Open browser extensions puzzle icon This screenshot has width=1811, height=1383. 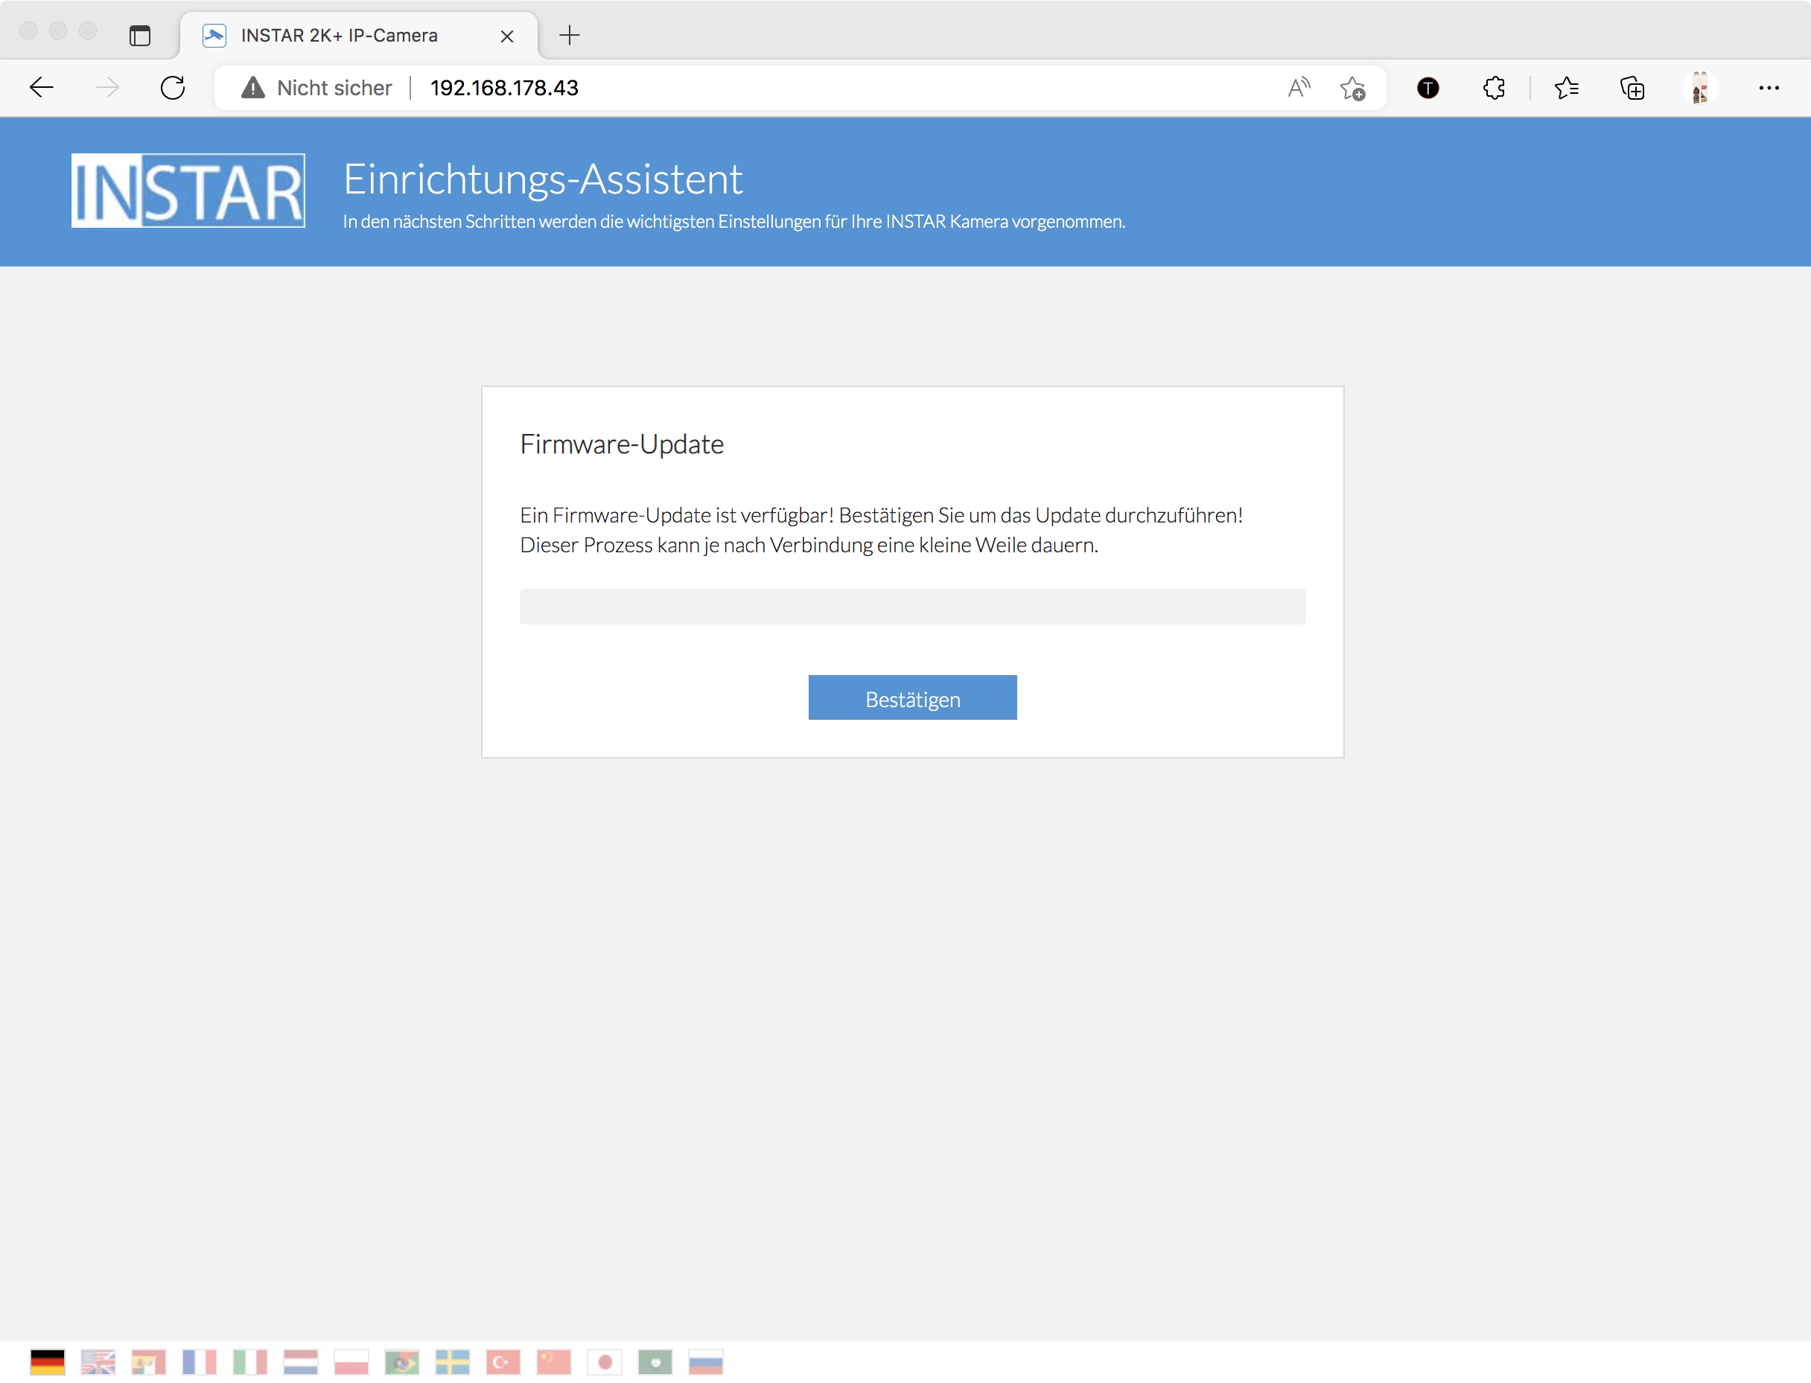coord(1493,87)
